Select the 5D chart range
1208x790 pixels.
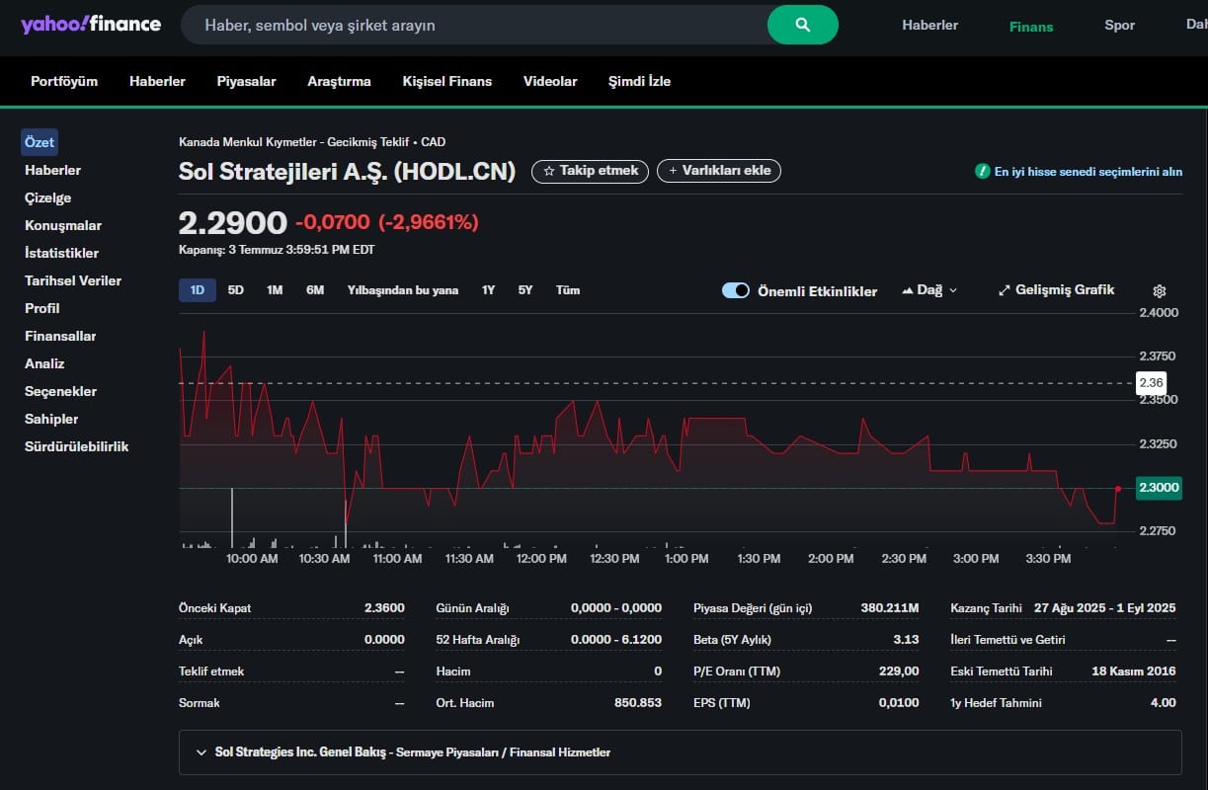pos(235,290)
